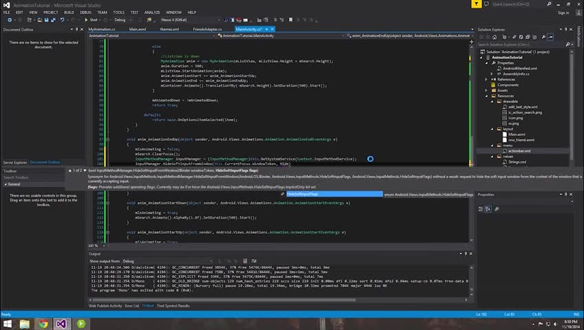Close the Document Outline panel

pyautogui.click(x=82, y=30)
